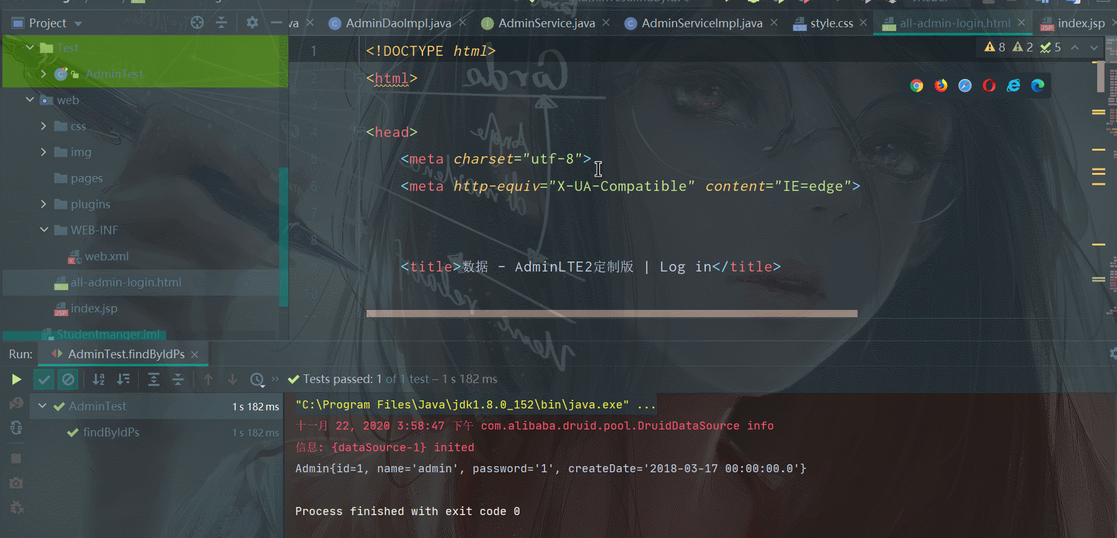Click the locate opened file crosshair icon

click(197, 23)
